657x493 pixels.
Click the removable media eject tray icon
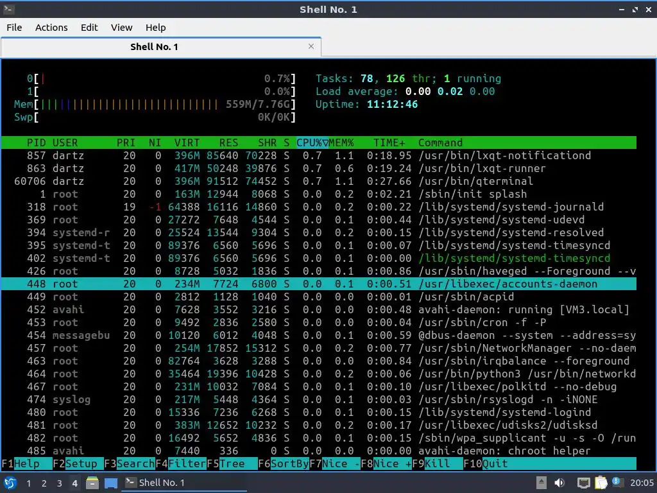pyautogui.click(x=542, y=483)
